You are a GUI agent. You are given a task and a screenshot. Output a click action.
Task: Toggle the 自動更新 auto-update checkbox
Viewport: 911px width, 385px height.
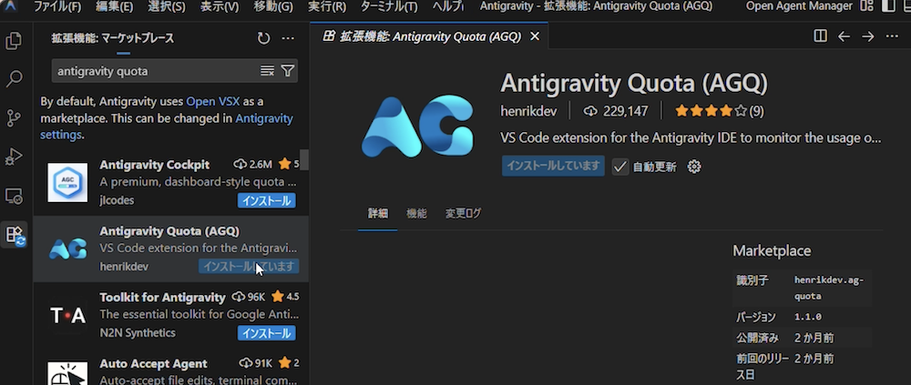point(620,167)
